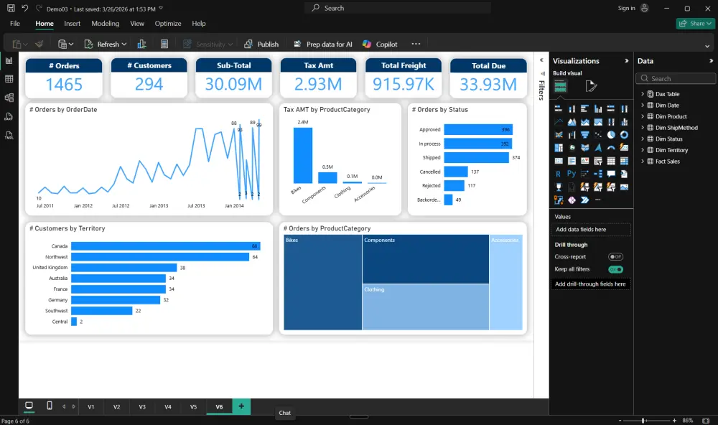Open Model view in left sidebar

[x=9, y=98]
